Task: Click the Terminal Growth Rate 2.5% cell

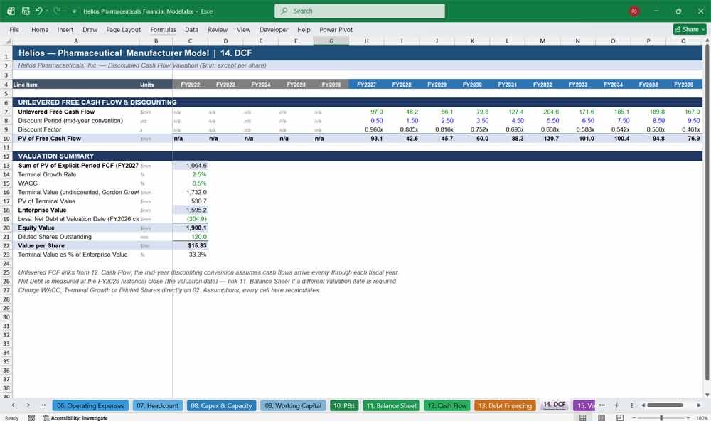Action: point(190,174)
